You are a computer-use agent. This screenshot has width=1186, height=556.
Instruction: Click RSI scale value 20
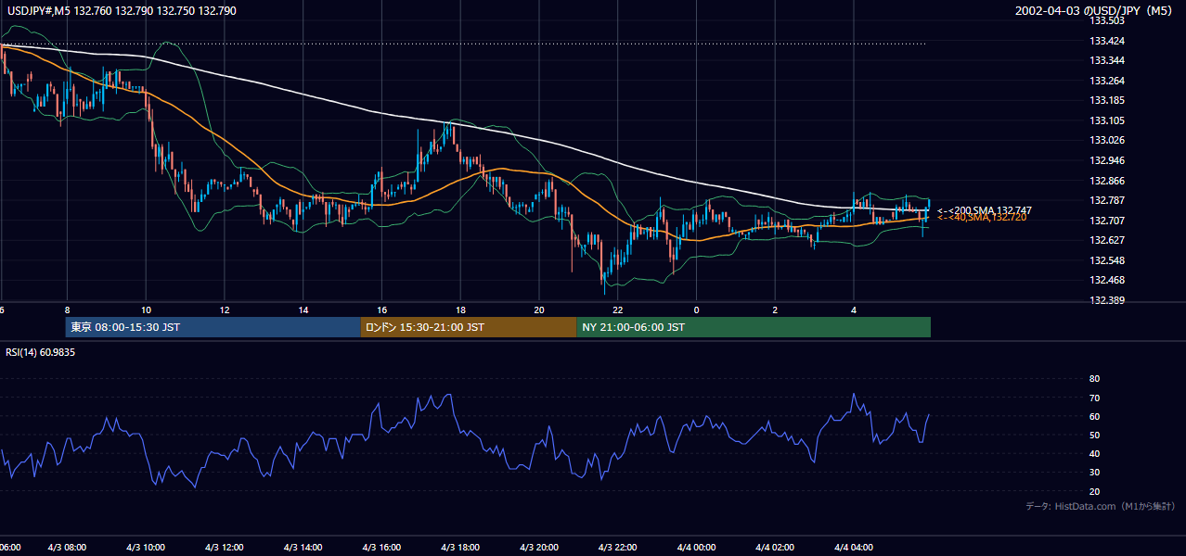[1094, 491]
